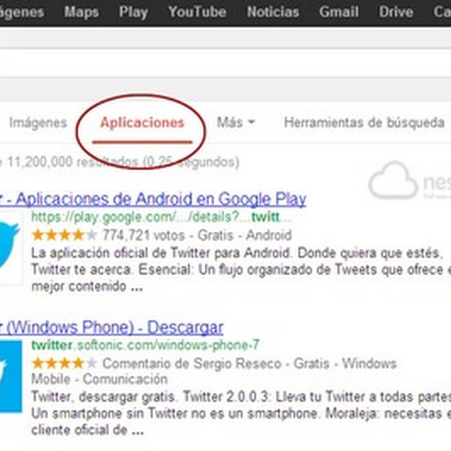
Task: Click star rating beside 'Comentario de Sergio Reseco'
Action: pyautogui.click(x=64, y=364)
